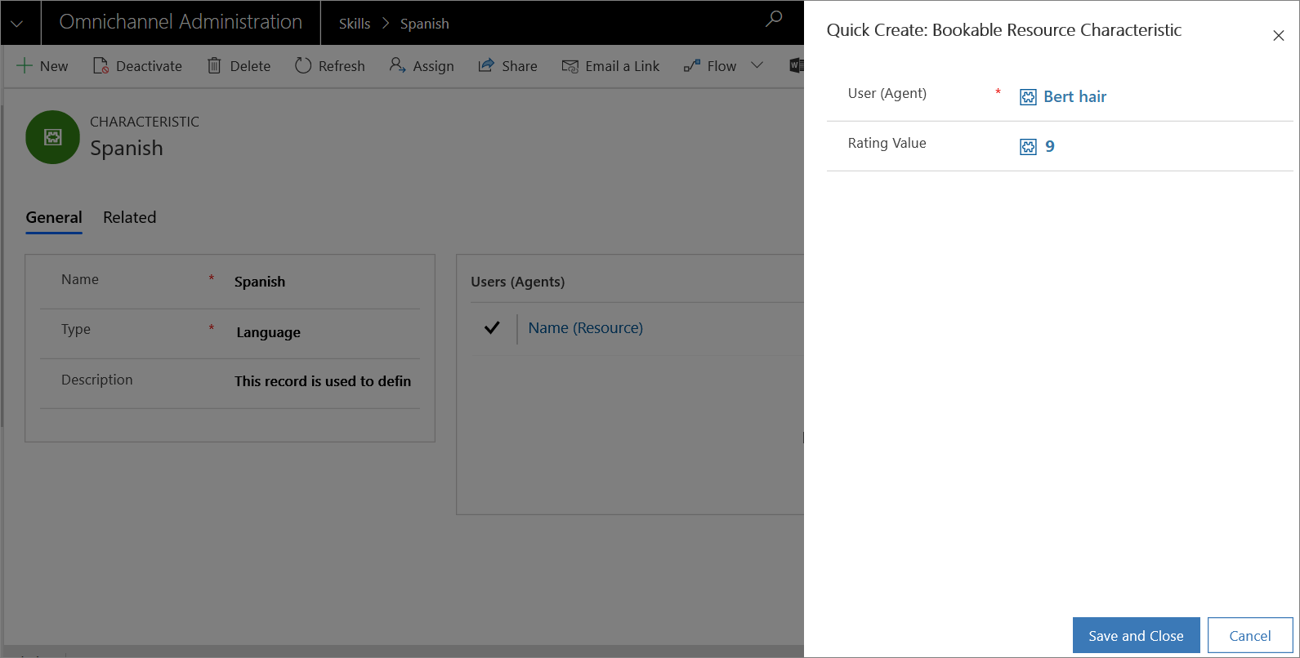Viewport: 1300px width, 658px height.
Task: Open the search magnifier icon
Action: (774, 19)
